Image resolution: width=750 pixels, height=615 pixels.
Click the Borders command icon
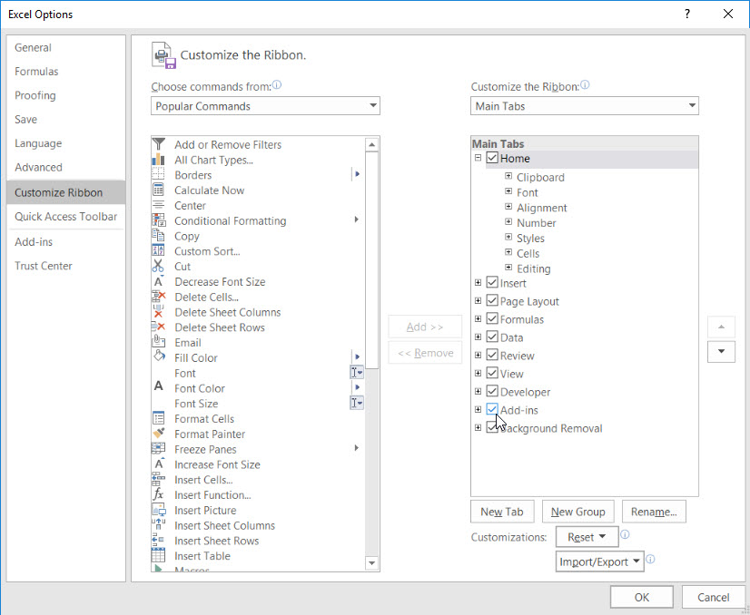[x=158, y=174]
